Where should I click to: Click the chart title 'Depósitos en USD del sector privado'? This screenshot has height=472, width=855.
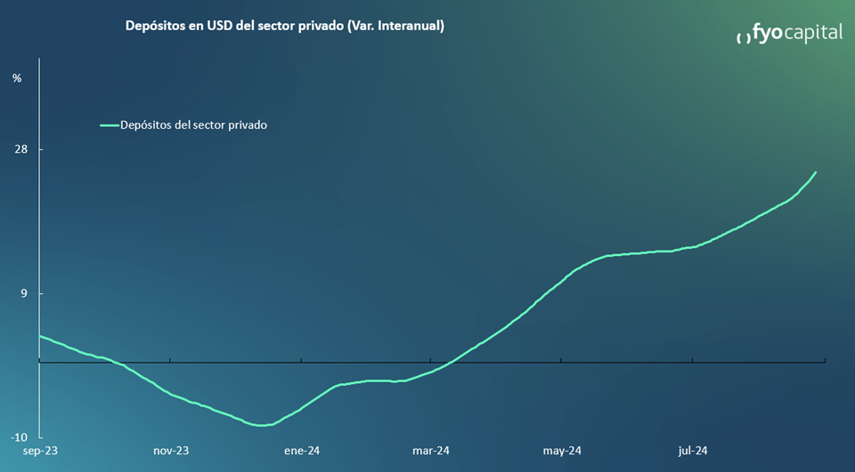click(285, 26)
